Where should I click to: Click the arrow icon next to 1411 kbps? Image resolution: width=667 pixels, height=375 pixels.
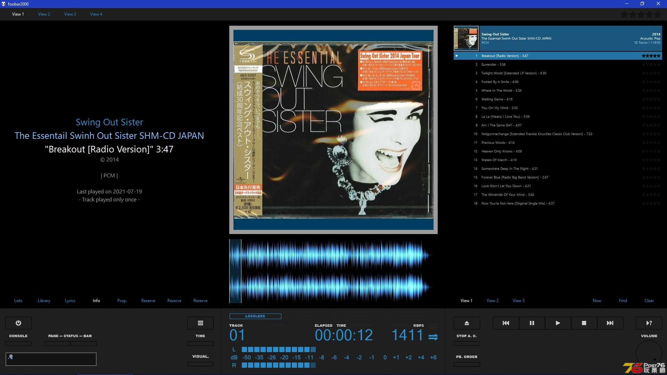433,337
